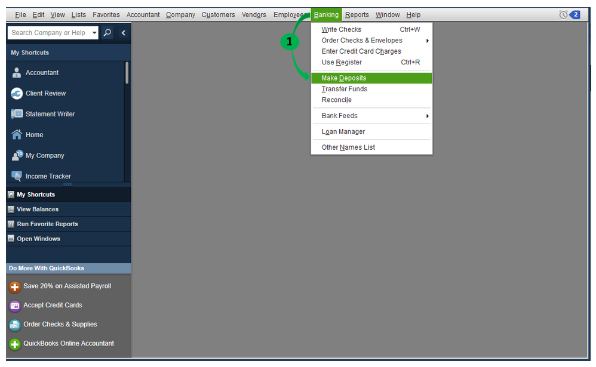Open the Window menu
596x367 pixels.
tap(388, 15)
